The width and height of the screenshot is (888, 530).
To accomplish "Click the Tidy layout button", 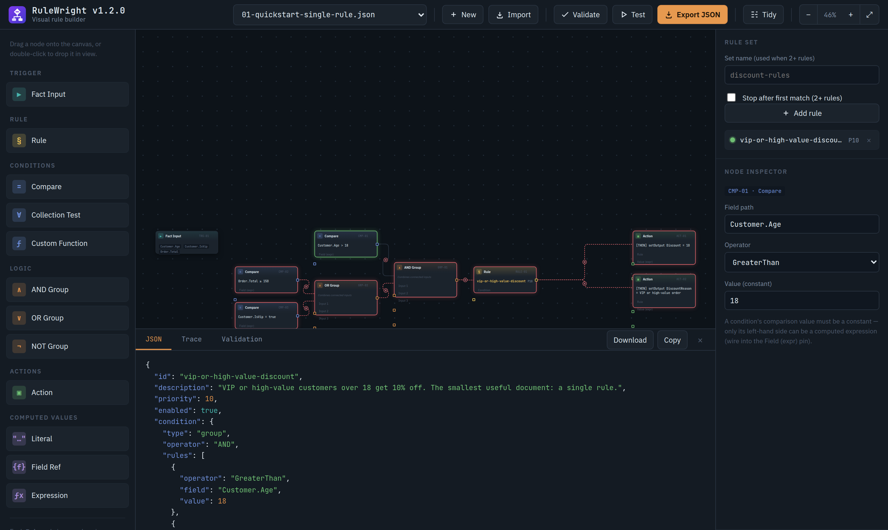I will tap(763, 15).
